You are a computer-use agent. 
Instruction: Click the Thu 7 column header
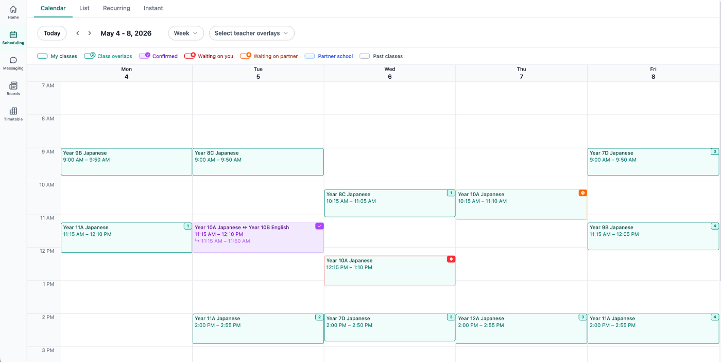pos(521,73)
